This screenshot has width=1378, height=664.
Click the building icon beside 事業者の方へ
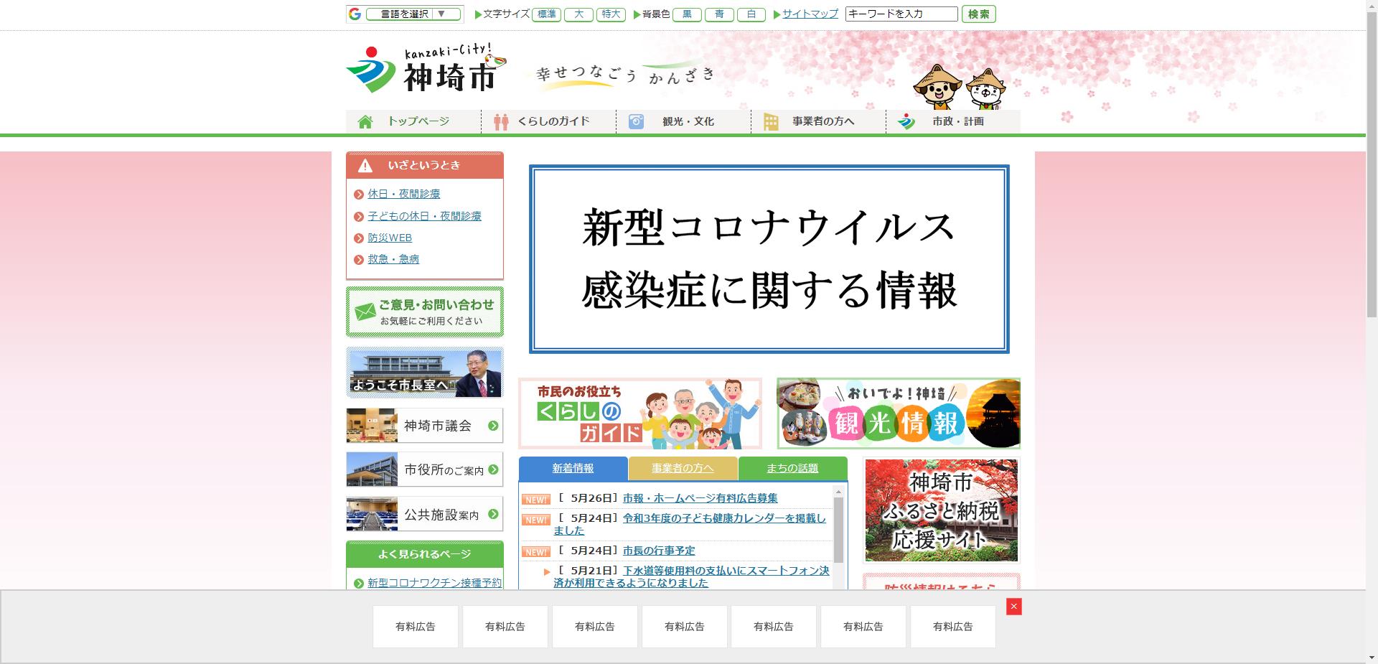pyautogui.click(x=771, y=121)
